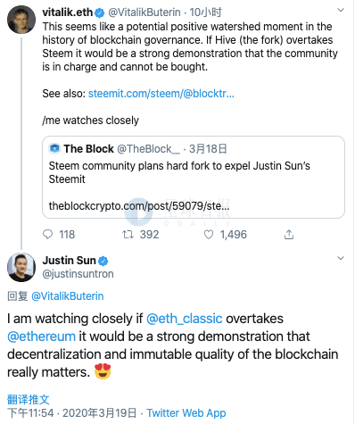Retweet Vitalik's post using the retweet icon
The width and height of the screenshot is (355, 424).
[128, 235]
